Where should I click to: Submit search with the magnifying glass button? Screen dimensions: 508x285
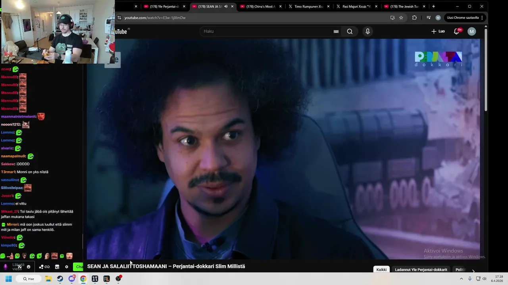[x=350, y=31]
